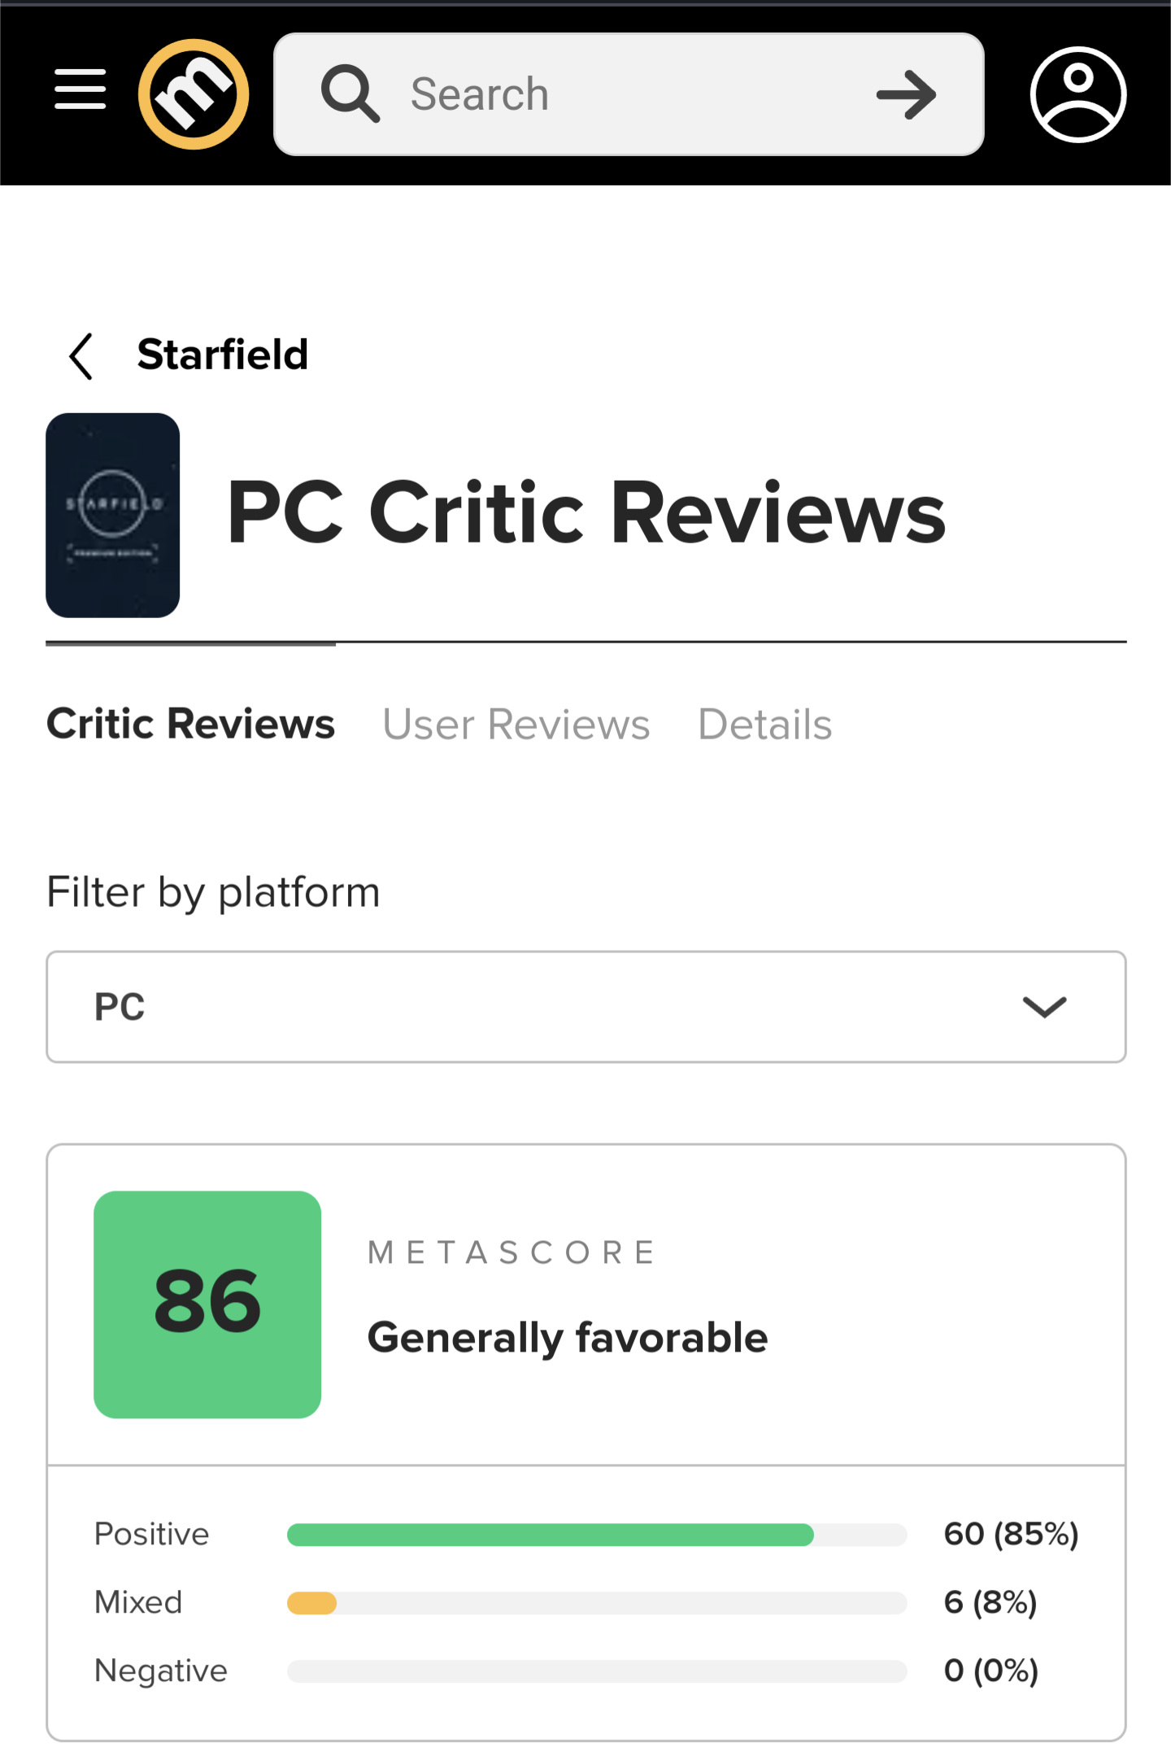1171x1764 pixels.
Task: Click the dropdown chevron arrow beside PC
Action: [x=1044, y=1008]
